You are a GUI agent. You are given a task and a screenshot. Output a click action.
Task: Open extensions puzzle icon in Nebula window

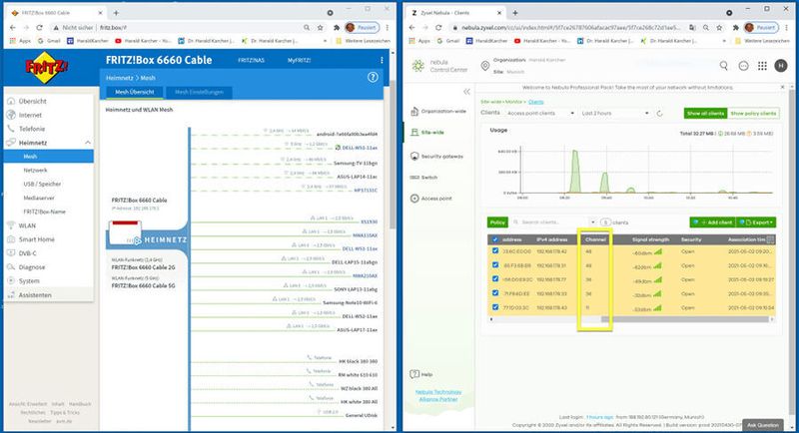pyautogui.click(x=735, y=28)
